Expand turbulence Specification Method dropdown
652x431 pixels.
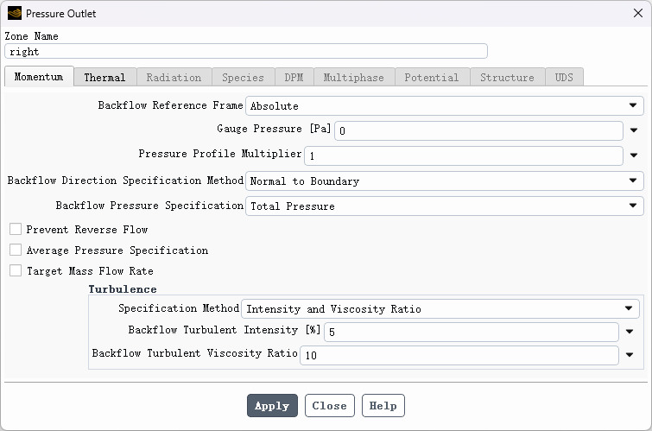(x=440, y=308)
